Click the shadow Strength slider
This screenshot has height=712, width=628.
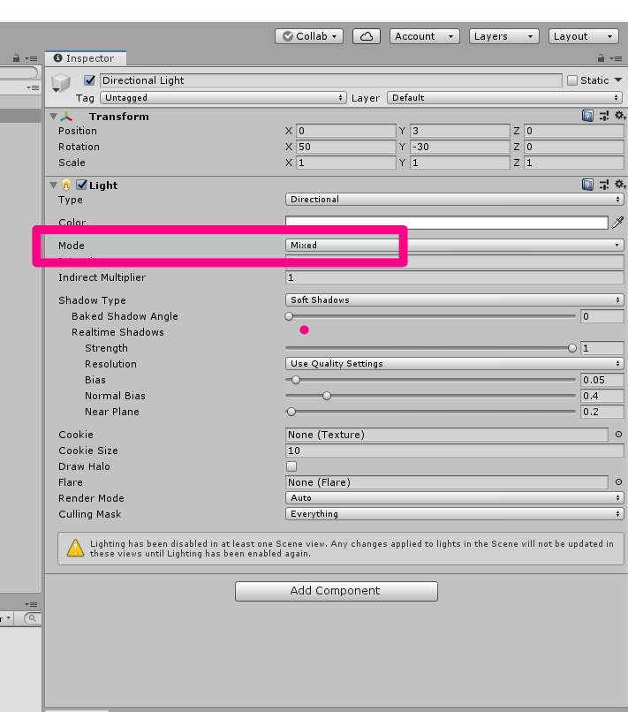(x=430, y=348)
